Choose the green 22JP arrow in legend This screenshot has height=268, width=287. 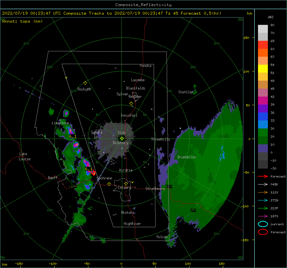(263, 208)
